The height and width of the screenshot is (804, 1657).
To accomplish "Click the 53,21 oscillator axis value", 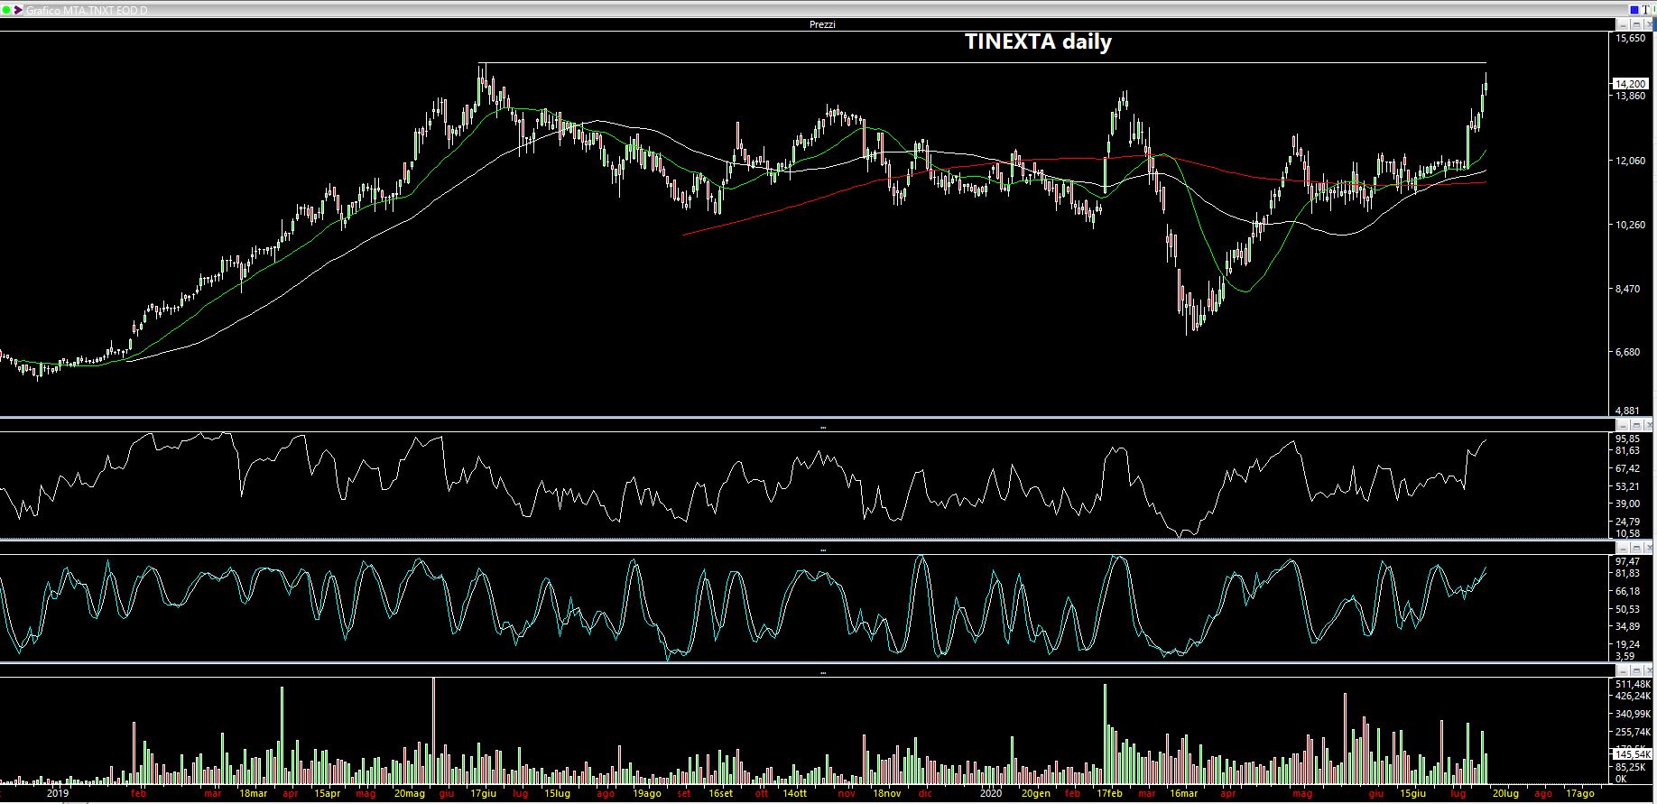I will click(1627, 486).
